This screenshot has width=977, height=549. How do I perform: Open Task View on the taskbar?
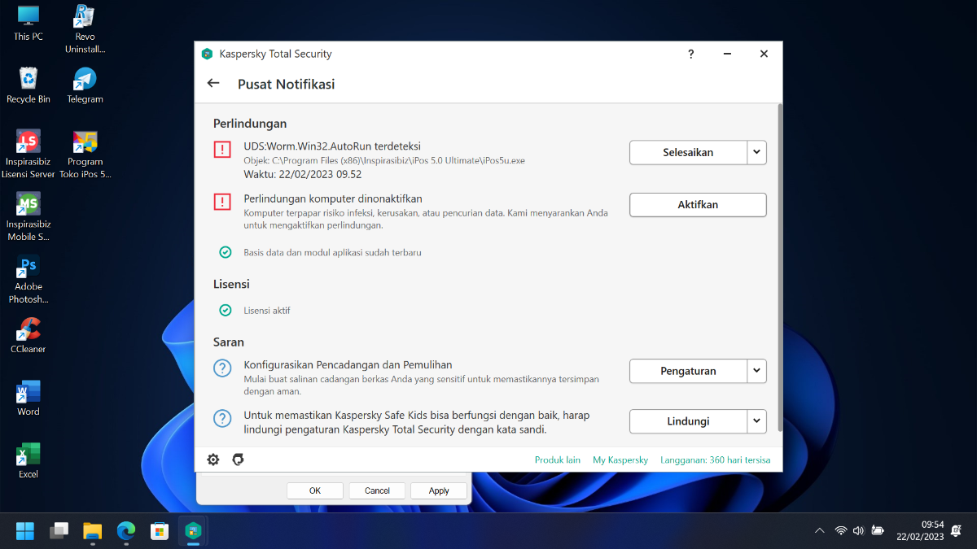[x=59, y=531]
